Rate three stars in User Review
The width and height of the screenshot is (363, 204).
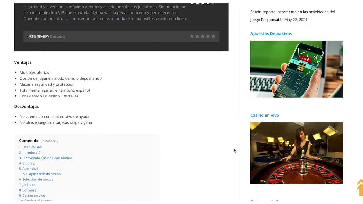[x=202, y=37]
